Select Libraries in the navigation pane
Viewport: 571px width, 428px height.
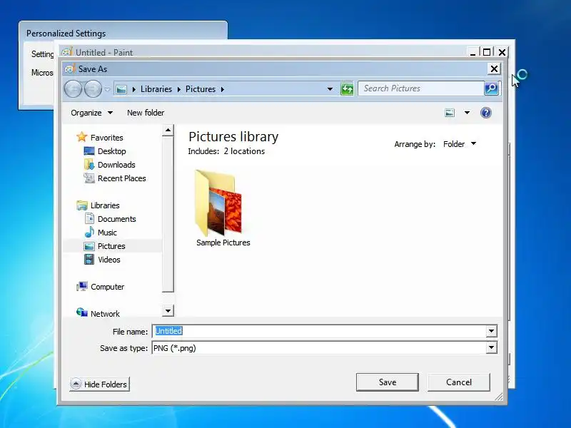point(105,205)
